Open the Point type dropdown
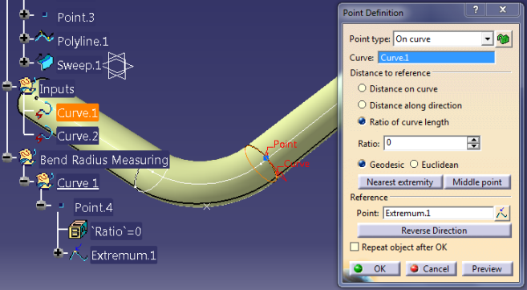The width and height of the screenshot is (527, 290). [x=487, y=39]
